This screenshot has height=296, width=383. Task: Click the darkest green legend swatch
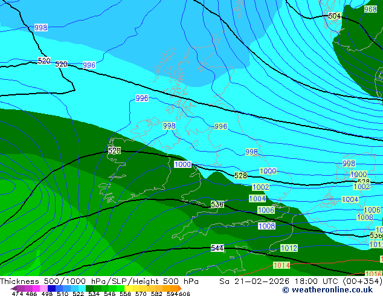click(89, 288)
